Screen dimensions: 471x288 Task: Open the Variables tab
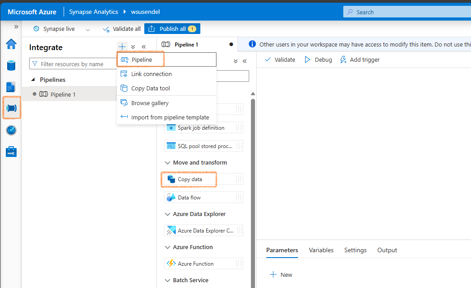[x=321, y=250]
